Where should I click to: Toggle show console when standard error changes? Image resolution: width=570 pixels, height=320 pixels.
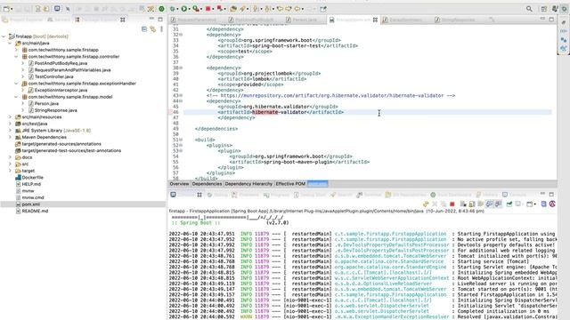pyautogui.click(x=498, y=204)
